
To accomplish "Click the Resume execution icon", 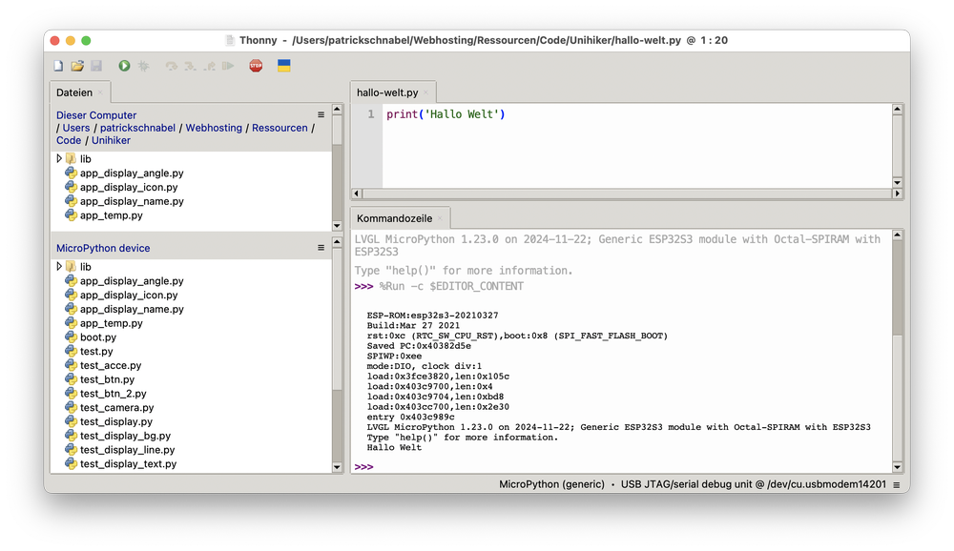I will pyautogui.click(x=228, y=66).
